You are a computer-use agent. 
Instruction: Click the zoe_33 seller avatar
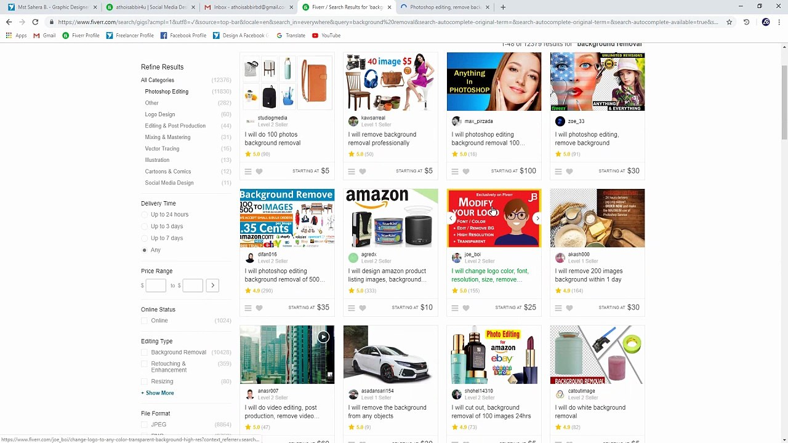point(560,121)
